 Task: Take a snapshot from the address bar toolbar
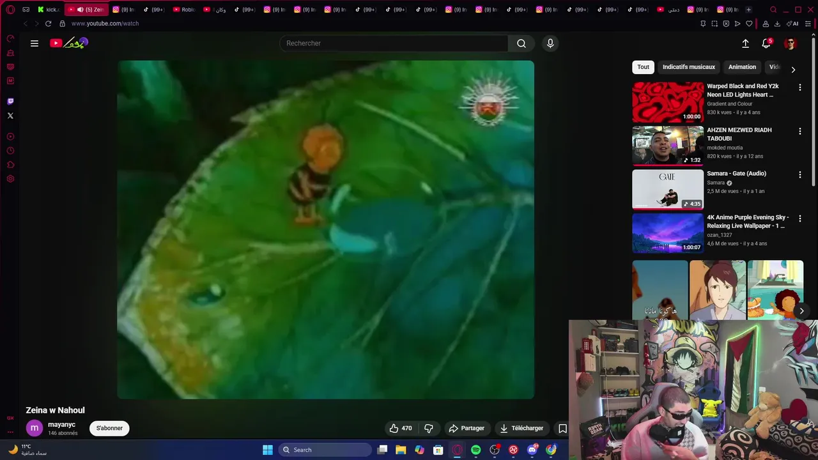(x=714, y=24)
